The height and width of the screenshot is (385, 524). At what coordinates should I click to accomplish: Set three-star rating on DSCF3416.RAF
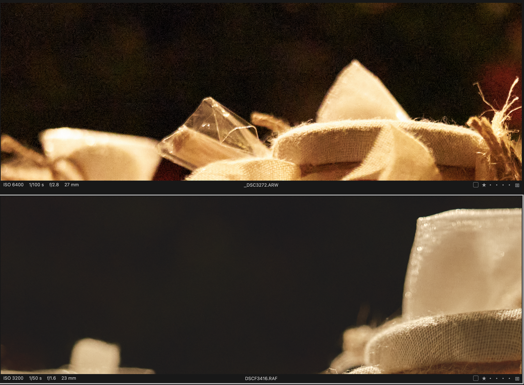pos(497,378)
